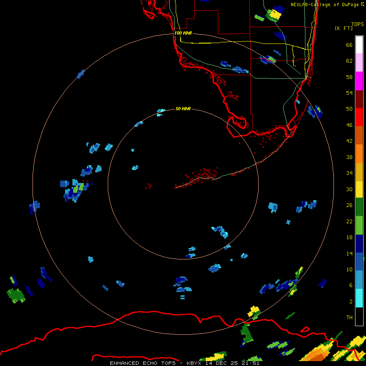Click the legend value 46

349,125
